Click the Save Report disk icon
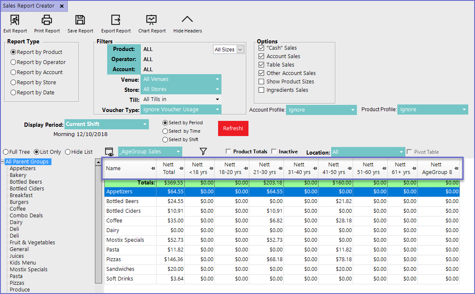This screenshot has height=294, width=475. [x=80, y=20]
